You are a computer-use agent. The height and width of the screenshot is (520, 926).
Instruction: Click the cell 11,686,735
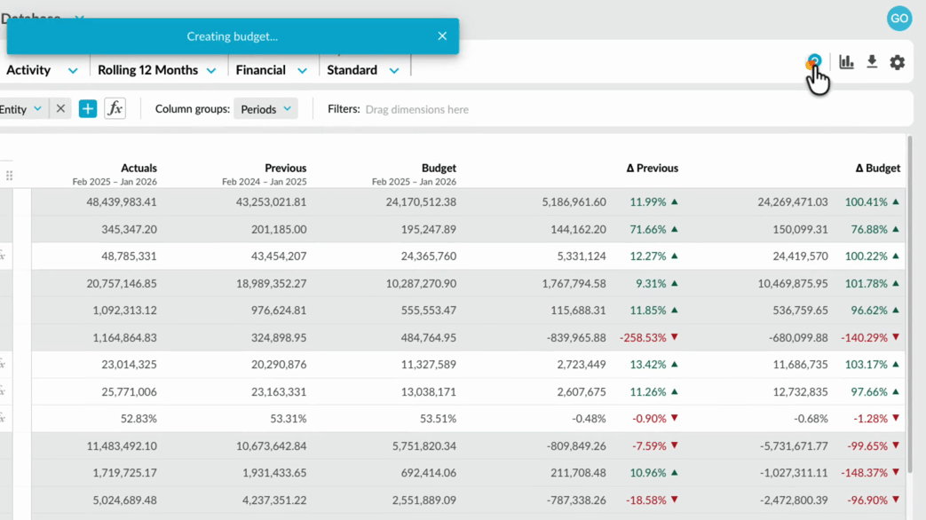tap(800, 364)
